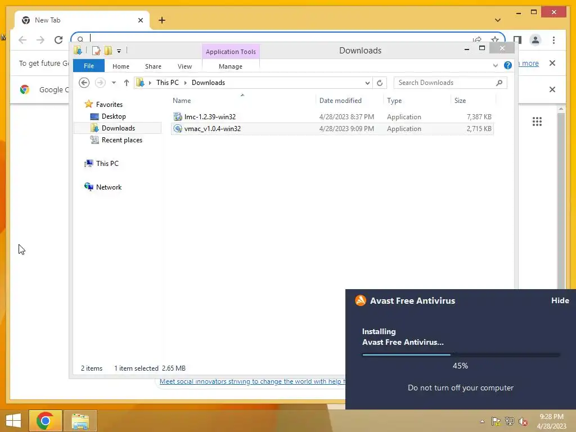Sort files by Date modified column
The width and height of the screenshot is (576, 432).
[340, 100]
